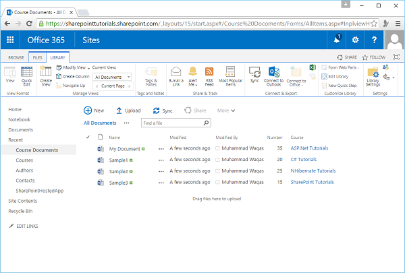
Task: Expand the All Documents current view dropdown
Action: pos(128,78)
